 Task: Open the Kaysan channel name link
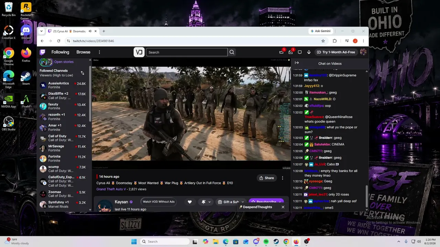(x=121, y=202)
